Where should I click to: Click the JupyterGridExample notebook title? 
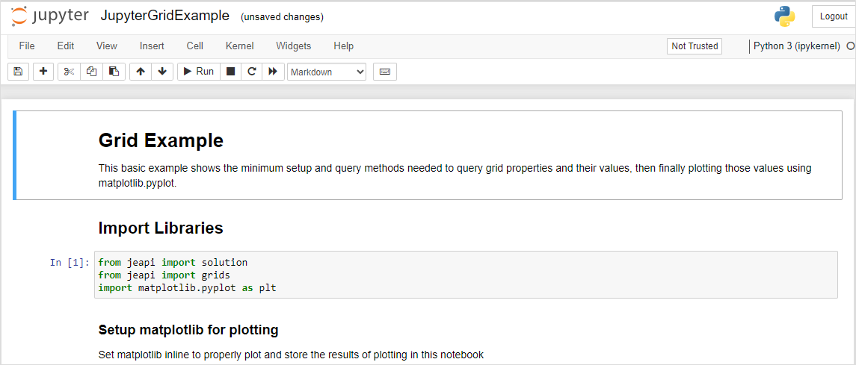point(164,16)
